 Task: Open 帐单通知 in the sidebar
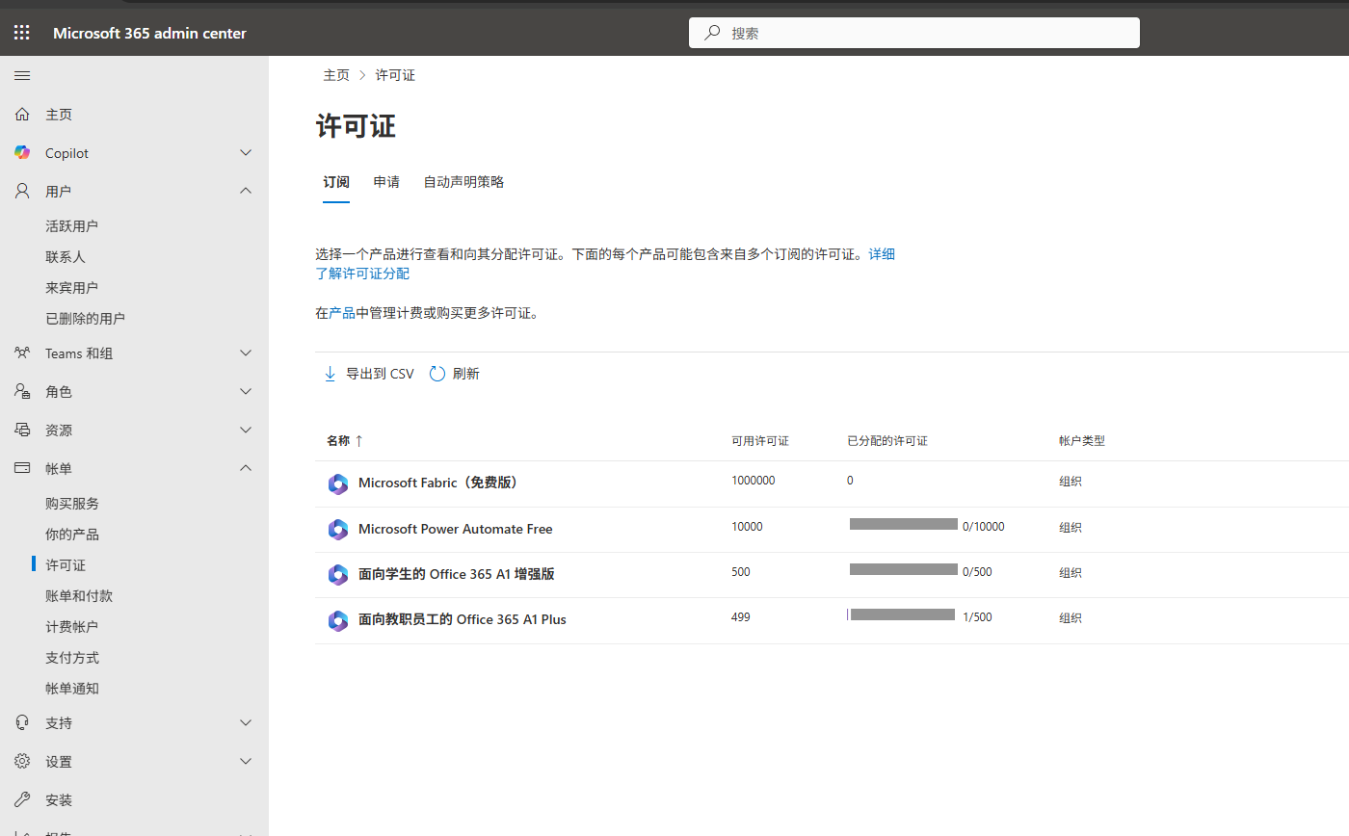coord(72,689)
